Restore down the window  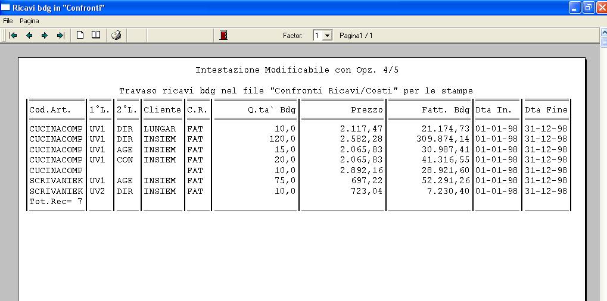589,7
